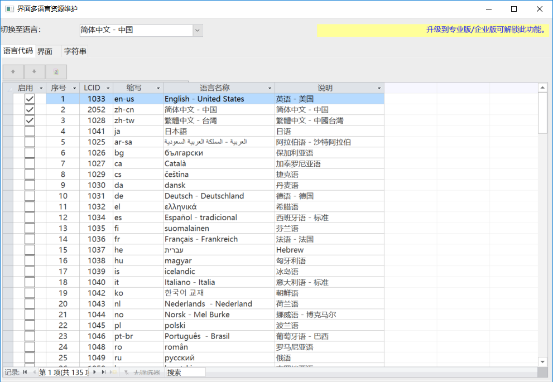The width and height of the screenshot is (553, 382).
Task: Go to the next record
Action: pyautogui.click(x=95, y=372)
